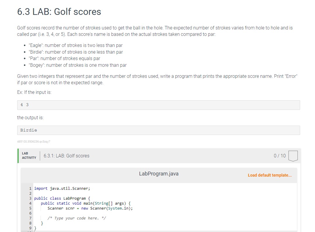This screenshot has height=232, width=315.
Task: Click the ID text '485100.3506236.qx3zqy7'
Action: [x=34, y=141]
